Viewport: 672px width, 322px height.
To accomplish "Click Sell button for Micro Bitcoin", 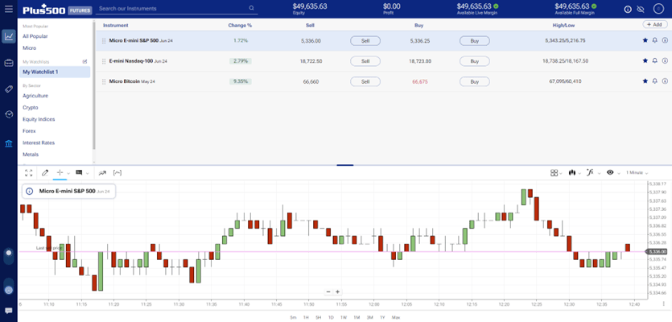I will coord(365,81).
